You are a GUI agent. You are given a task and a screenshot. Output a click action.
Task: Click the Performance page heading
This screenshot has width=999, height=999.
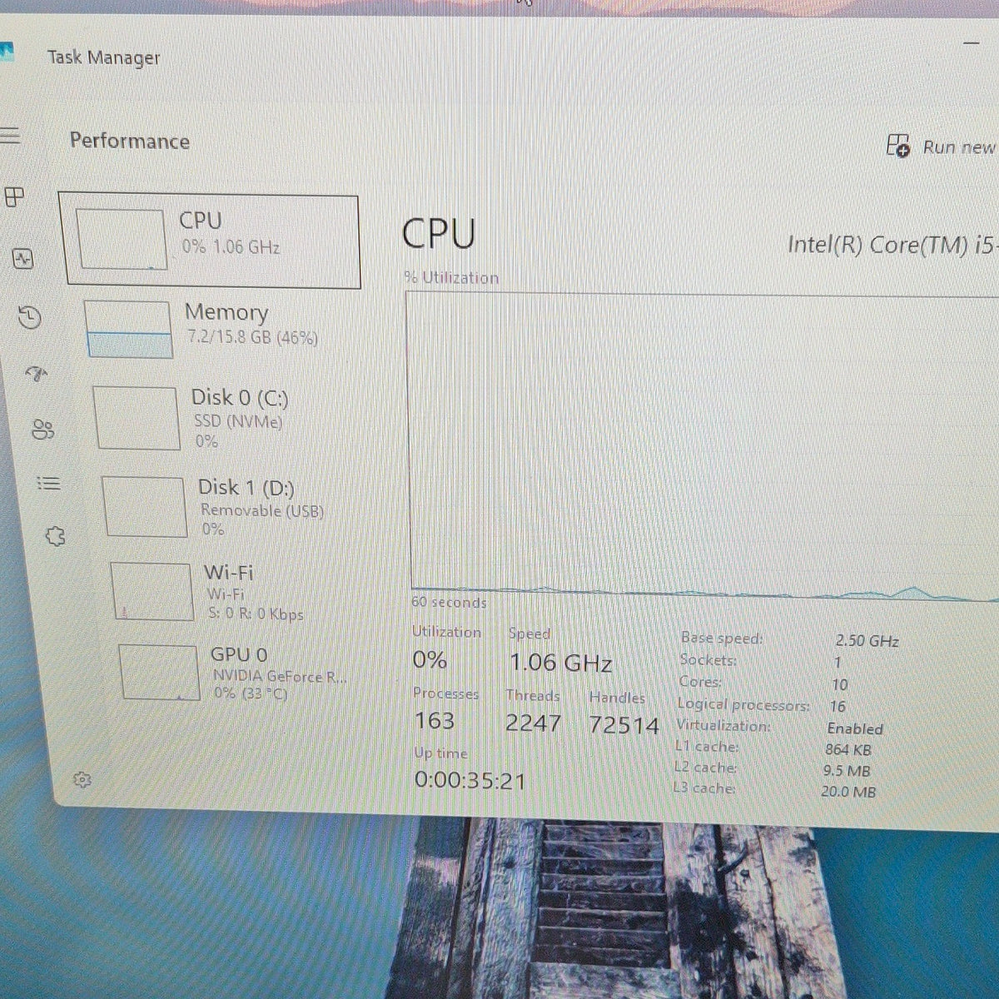[130, 141]
